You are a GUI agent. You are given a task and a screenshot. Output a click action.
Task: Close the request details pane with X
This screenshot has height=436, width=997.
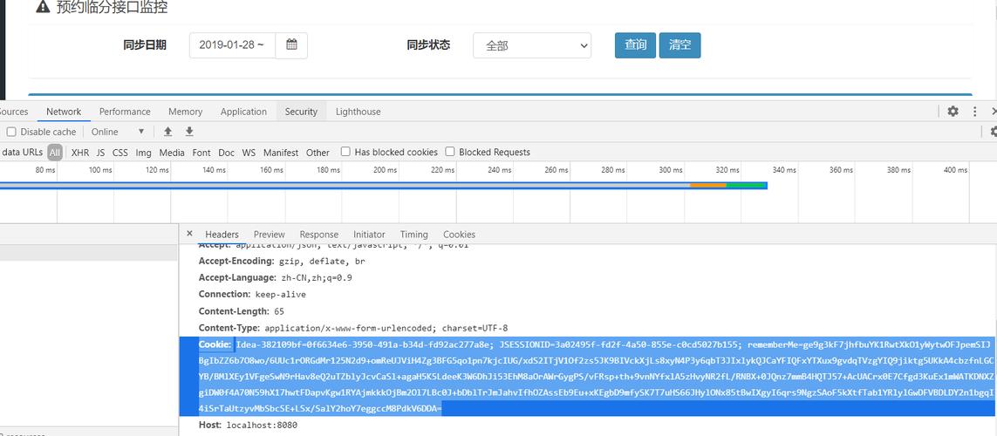point(189,234)
